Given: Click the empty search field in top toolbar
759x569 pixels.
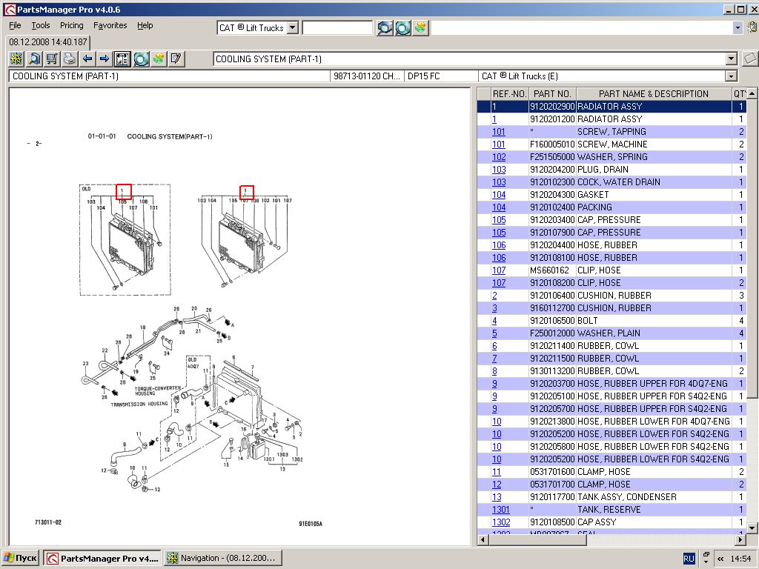Looking at the screenshot, I should pyautogui.click(x=337, y=27).
